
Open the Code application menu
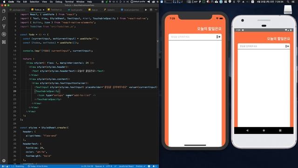11,2
